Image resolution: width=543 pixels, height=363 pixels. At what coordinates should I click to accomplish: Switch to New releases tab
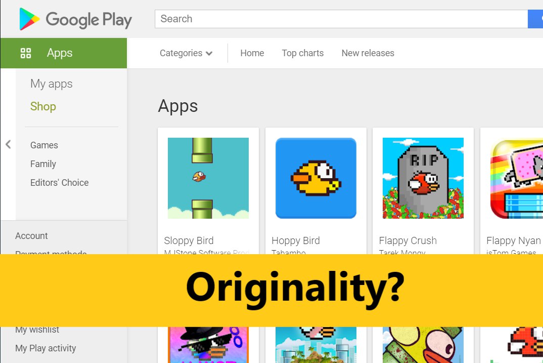[x=368, y=53]
